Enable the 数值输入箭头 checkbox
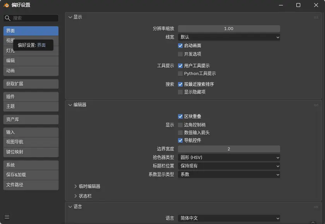 pos(180,133)
